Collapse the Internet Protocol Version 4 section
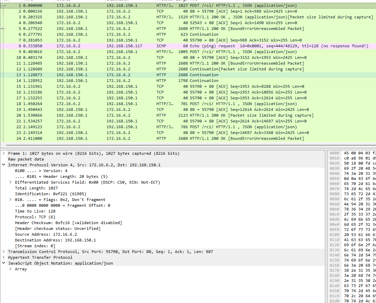The height and width of the screenshot is (303, 376). pyautogui.click(x=4, y=165)
